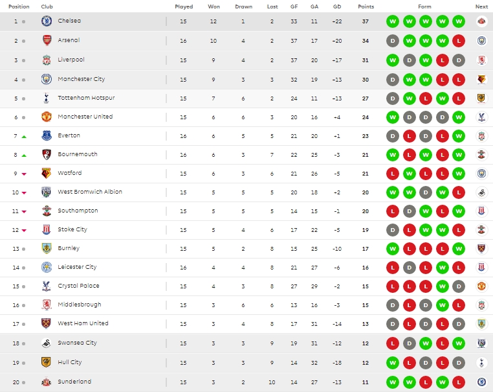Viewport: 493px width, 392px height.
Task: Click Sunderland's next opponent Chelsea badge
Action: (481, 382)
